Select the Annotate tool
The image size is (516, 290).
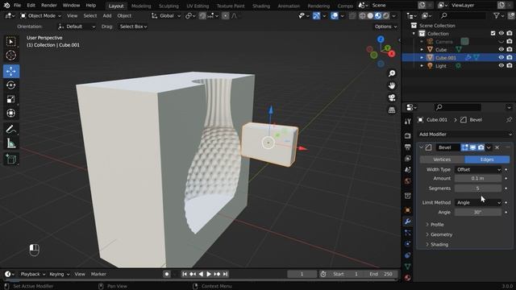[10, 129]
